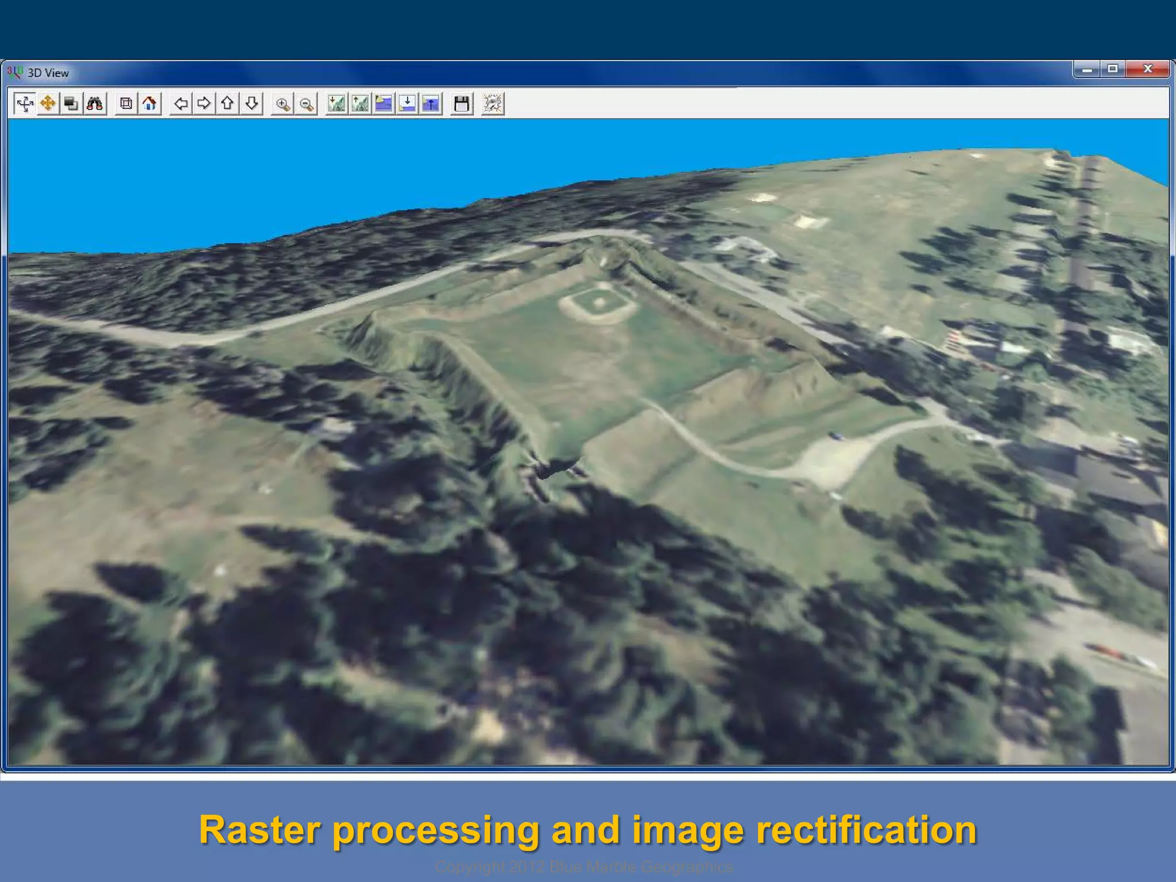The width and height of the screenshot is (1176, 882).
Task: Click the wireframe cube icon
Action: [126, 104]
